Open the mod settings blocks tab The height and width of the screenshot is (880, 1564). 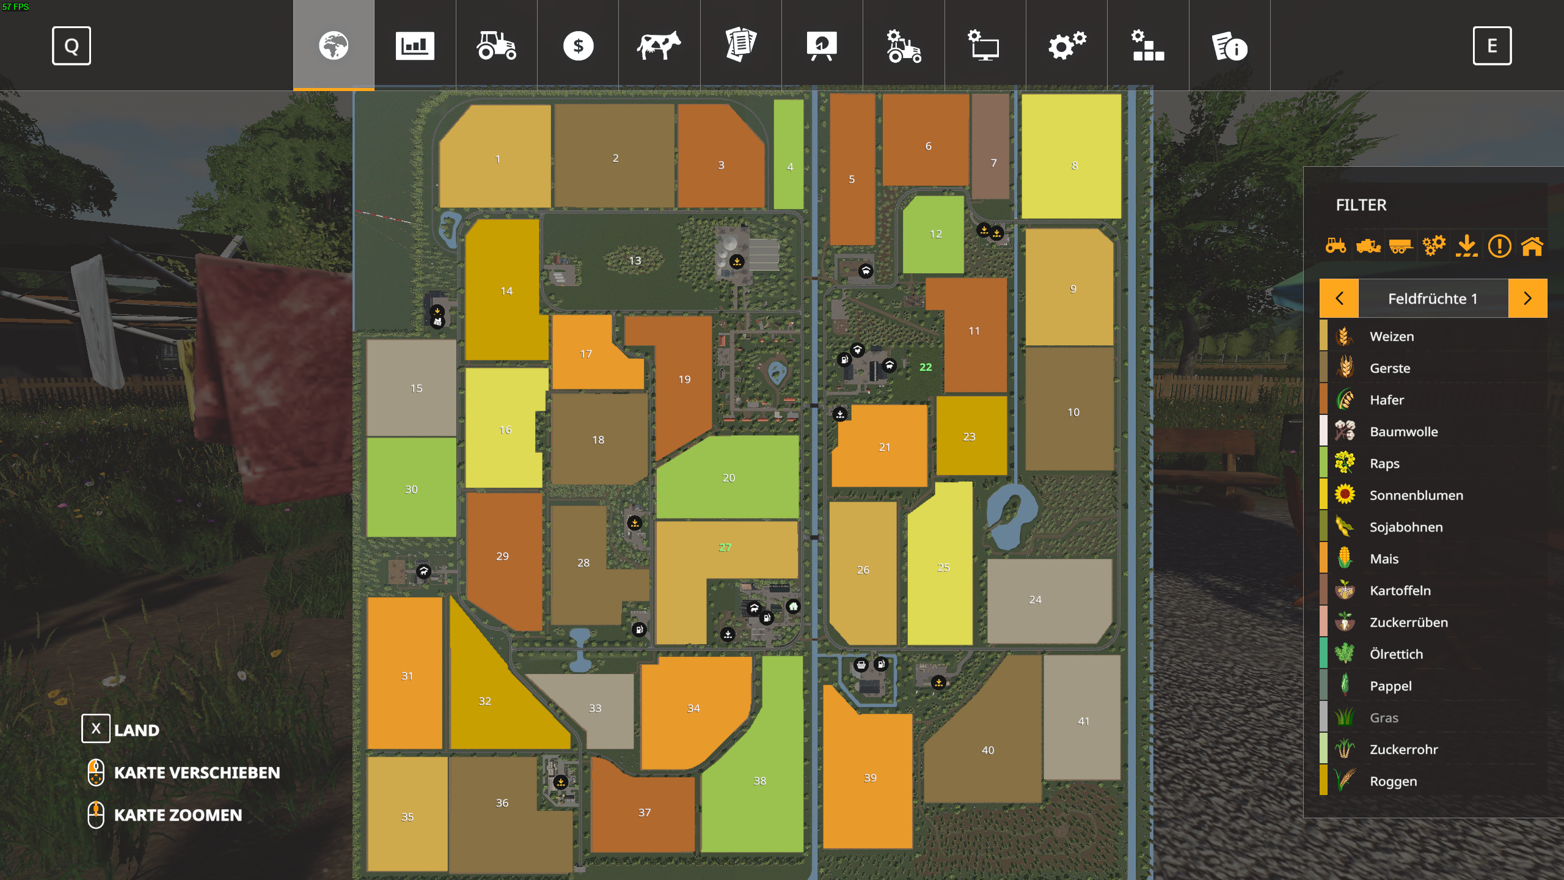click(x=1148, y=45)
